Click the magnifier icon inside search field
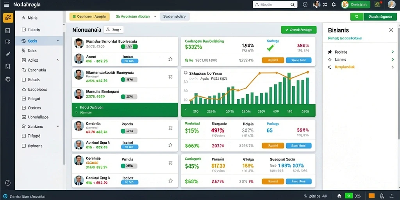 [292, 5]
